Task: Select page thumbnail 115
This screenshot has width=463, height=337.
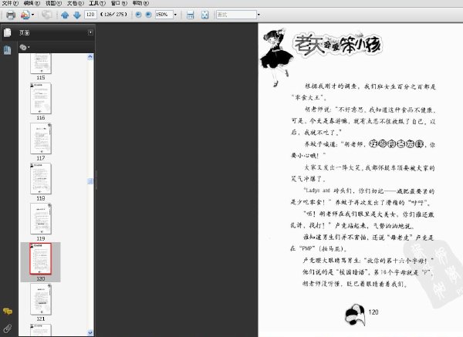Action: 41,63
